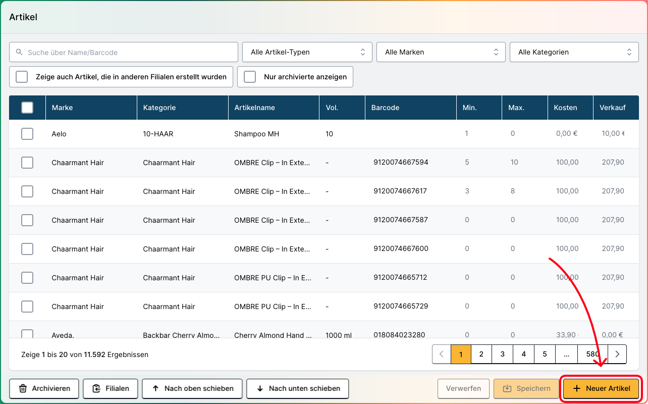
Task: Enable showing articles created in other branches
Action: (22, 77)
